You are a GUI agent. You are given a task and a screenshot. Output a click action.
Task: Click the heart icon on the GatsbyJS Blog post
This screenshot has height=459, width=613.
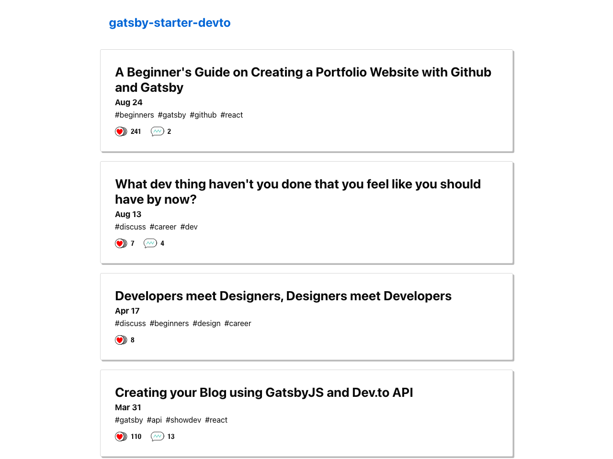point(121,437)
